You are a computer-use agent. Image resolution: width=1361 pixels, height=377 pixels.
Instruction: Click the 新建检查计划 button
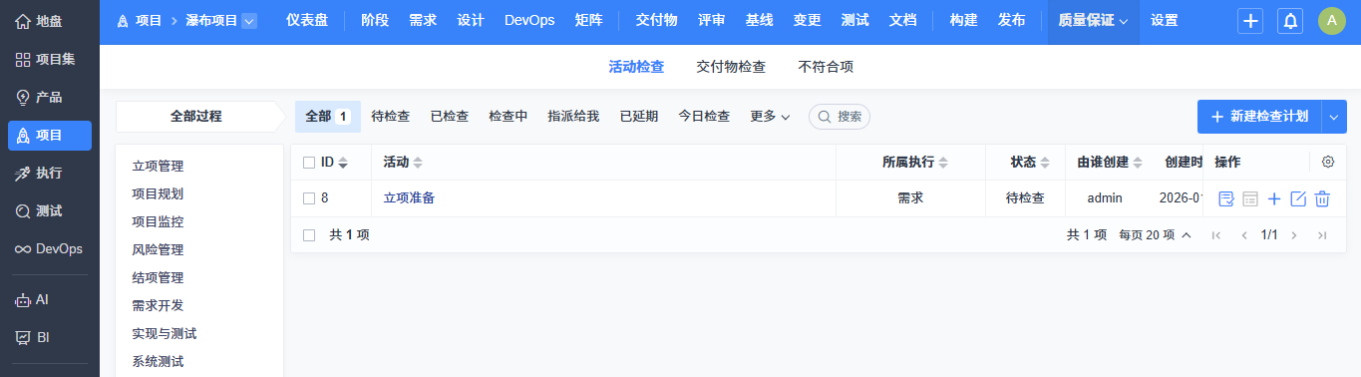[1259, 117]
